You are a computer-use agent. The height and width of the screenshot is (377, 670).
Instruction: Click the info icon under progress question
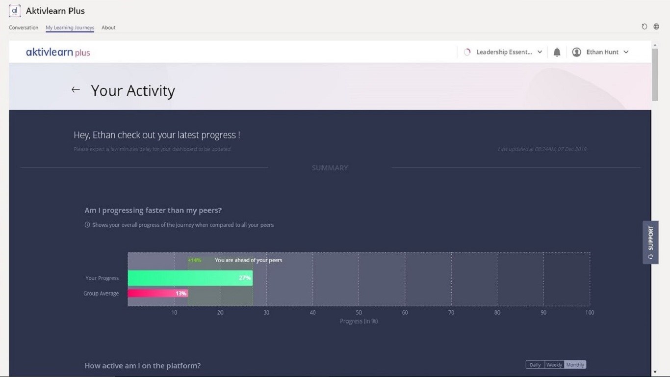click(x=87, y=225)
